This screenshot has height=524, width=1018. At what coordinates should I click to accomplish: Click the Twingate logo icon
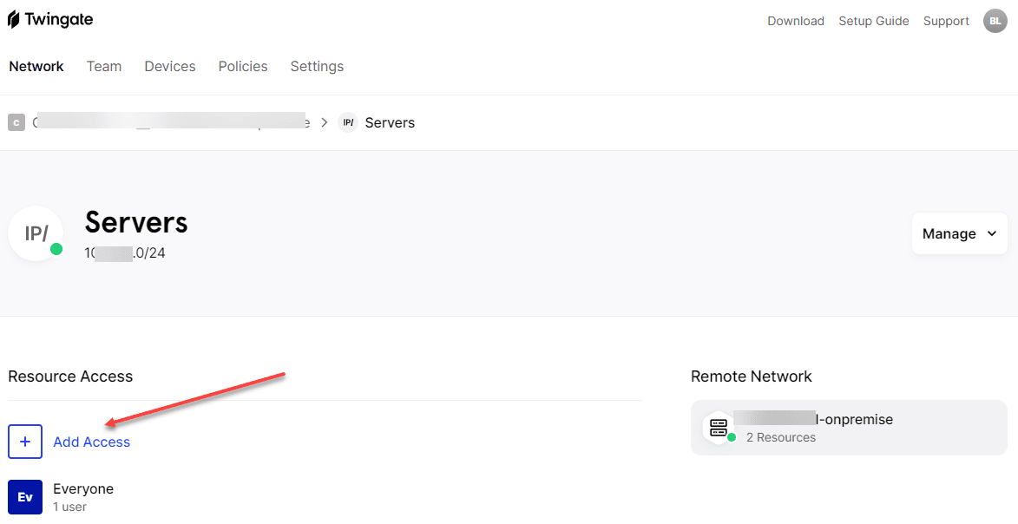[x=14, y=20]
